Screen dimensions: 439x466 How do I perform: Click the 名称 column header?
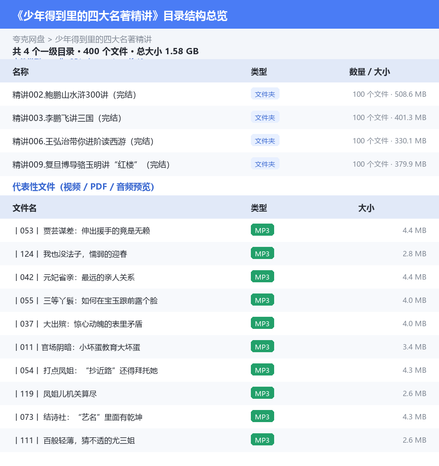tap(21, 72)
